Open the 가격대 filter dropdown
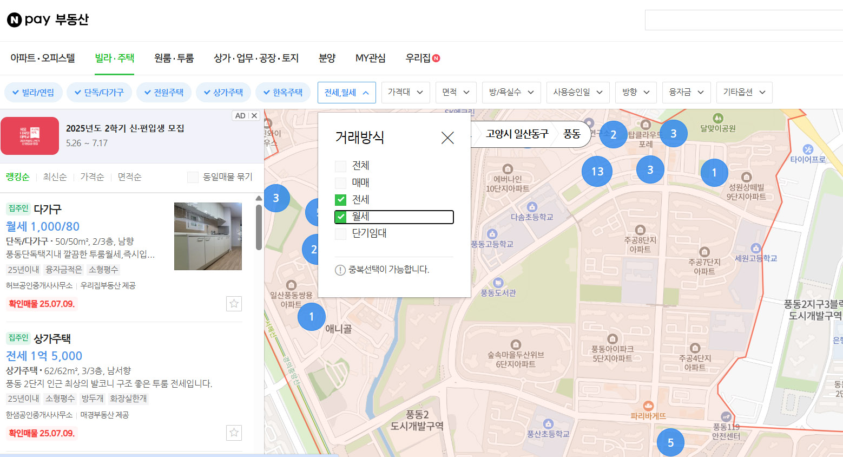The width and height of the screenshot is (843, 457). [405, 93]
